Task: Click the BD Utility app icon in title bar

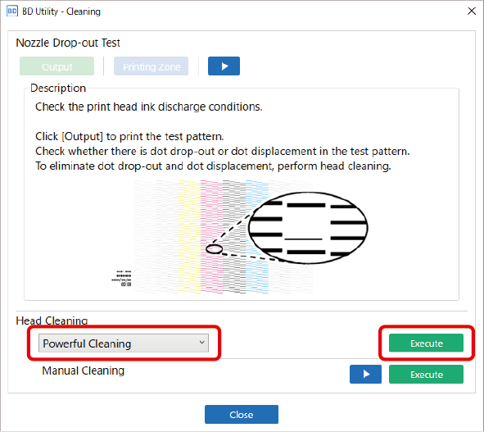Action: (x=12, y=11)
